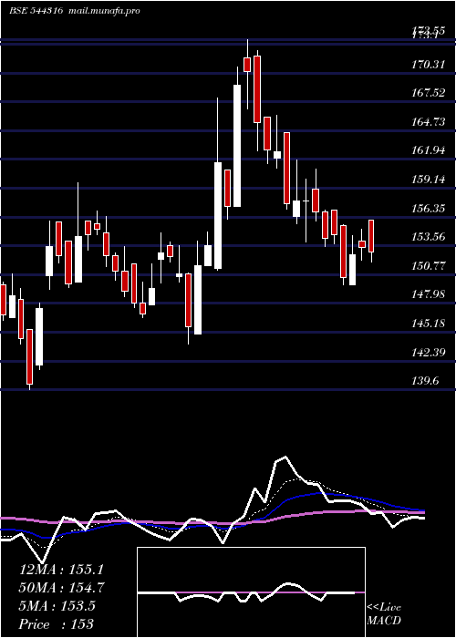Select the 142.39 price level label
This screenshot has width=456, height=638.
430,352
